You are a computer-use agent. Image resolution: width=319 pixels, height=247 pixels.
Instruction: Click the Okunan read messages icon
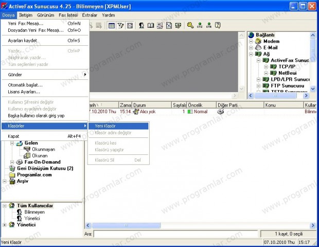[x=27, y=155]
